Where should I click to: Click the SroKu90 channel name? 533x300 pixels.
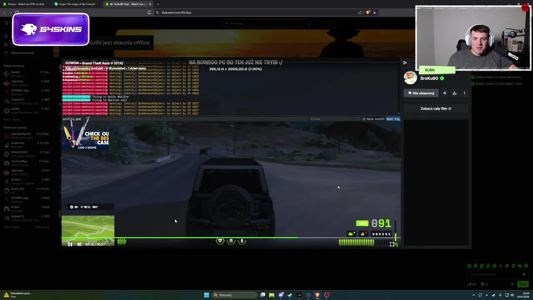tap(429, 78)
